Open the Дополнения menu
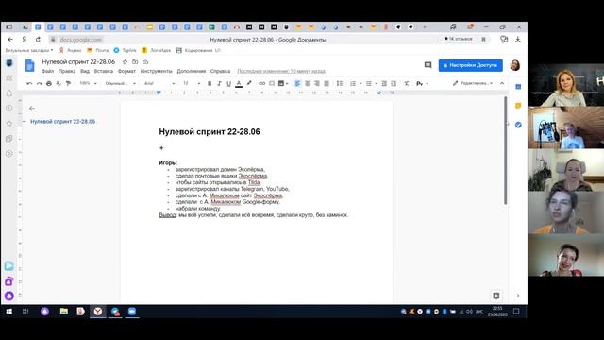This screenshot has height=340, width=604. (191, 72)
